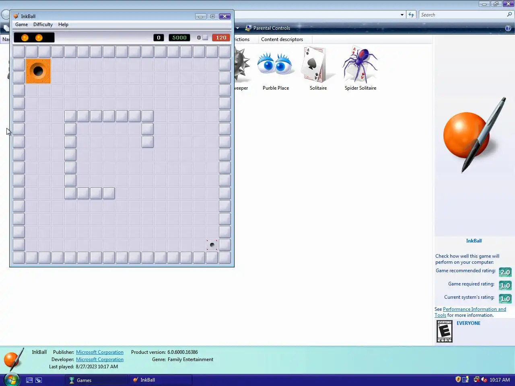Click the taskbar clock showing 10:17 AM
Viewport: 515px width, 386px height.
coord(500,380)
